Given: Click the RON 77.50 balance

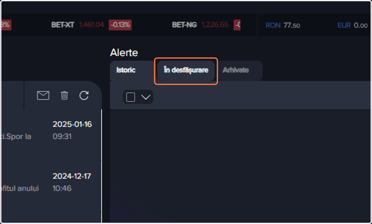Looking at the screenshot, I should pos(283,25).
